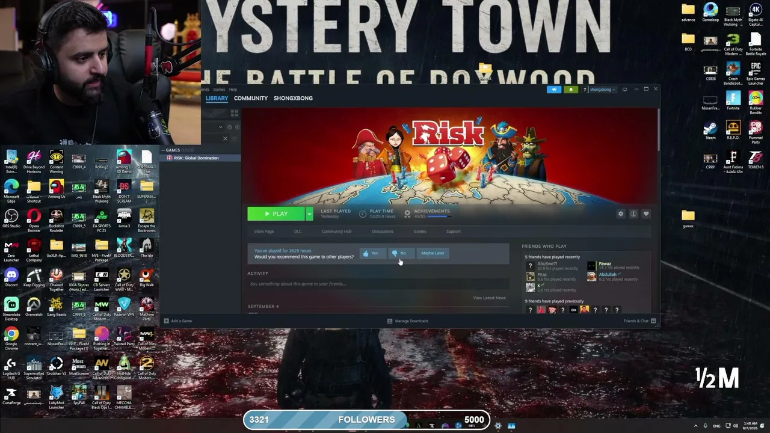Select the Arma 3 desktop icon
The height and width of the screenshot is (433, 770).
tap(124, 218)
